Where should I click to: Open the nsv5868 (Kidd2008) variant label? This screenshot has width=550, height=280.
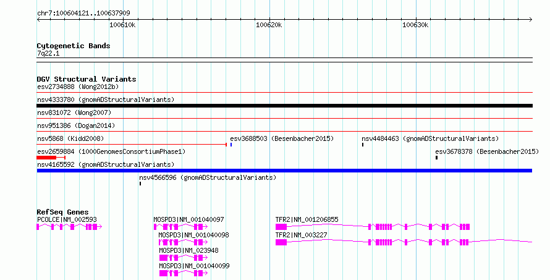point(70,138)
